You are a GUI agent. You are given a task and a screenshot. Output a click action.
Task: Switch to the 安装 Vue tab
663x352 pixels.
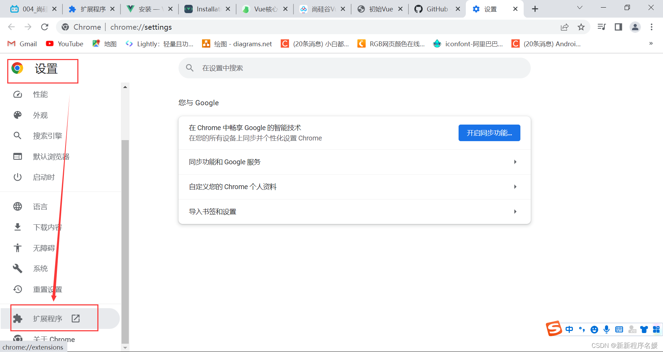click(x=149, y=9)
